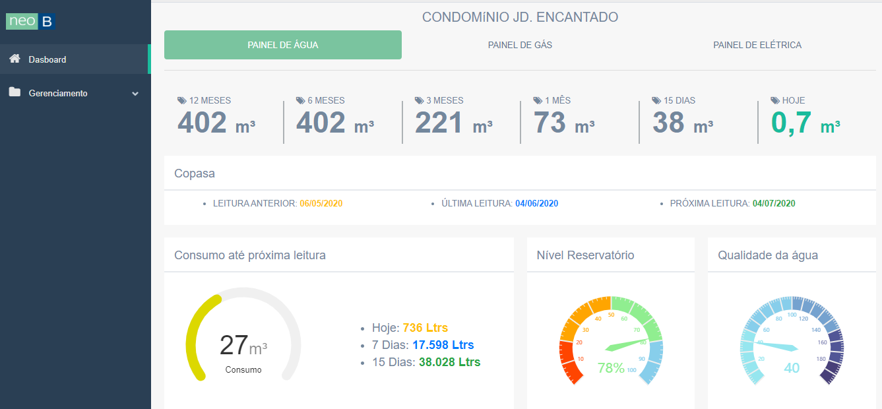
Task: Switch to the Painel de Elétrica tab
Action: (757, 45)
